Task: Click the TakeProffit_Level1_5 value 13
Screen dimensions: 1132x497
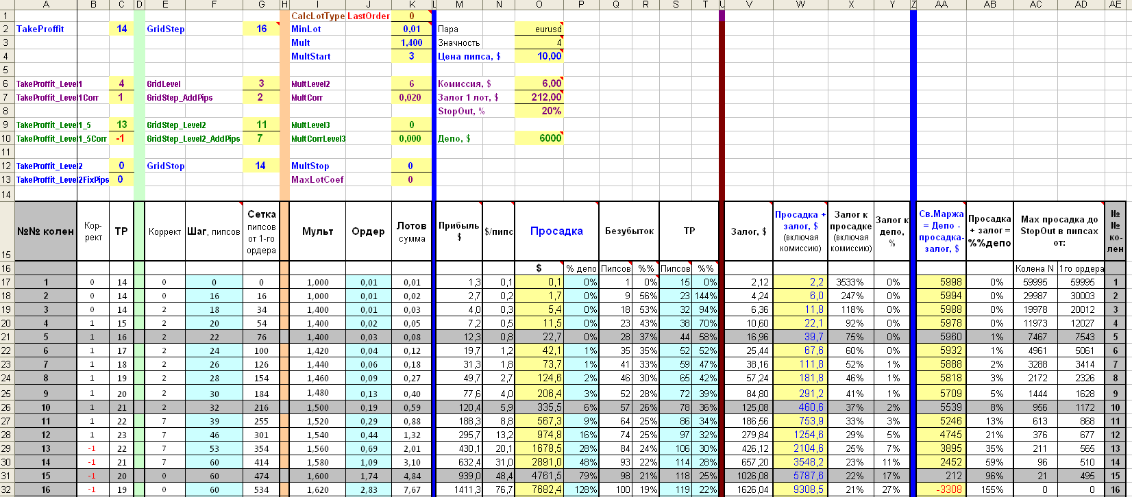Action: pyautogui.click(x=121, y=125)
